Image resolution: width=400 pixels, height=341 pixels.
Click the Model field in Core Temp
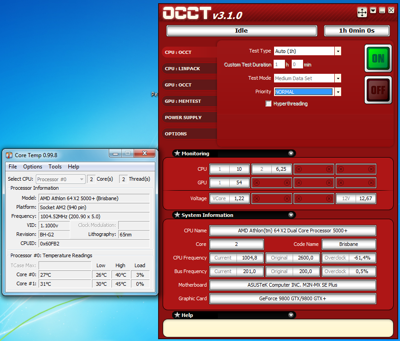click(x=94, y=198)
